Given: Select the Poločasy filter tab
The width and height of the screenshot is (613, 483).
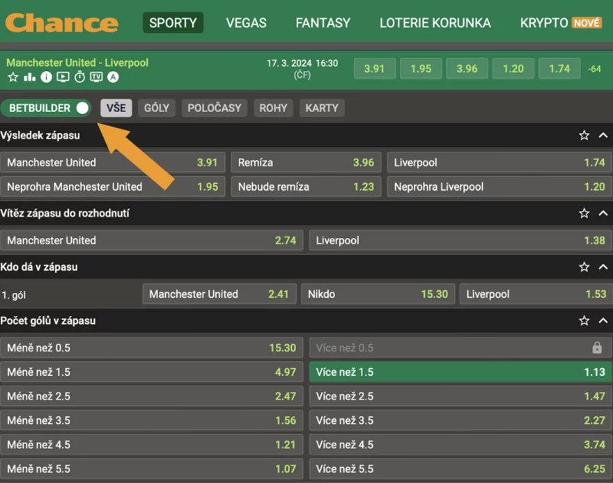Looking at the screenshot, I should [x=215, y=108].
